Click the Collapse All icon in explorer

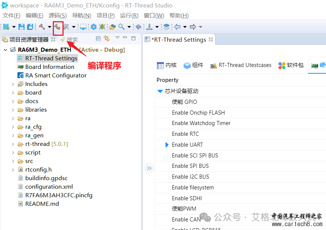pos(99,38)
